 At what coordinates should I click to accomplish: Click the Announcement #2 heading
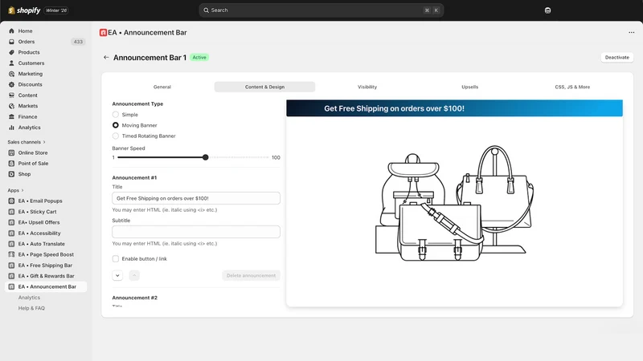click(134, 298)
